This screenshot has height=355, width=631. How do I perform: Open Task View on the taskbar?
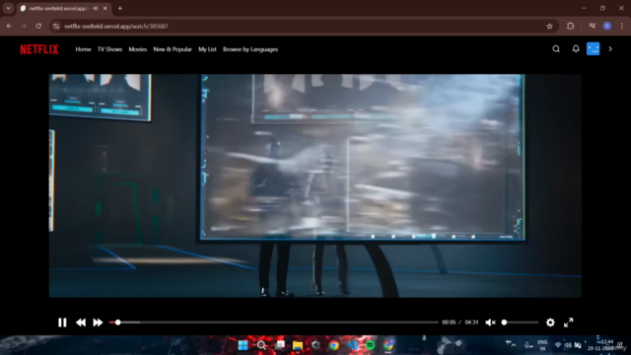coord(280,345)
